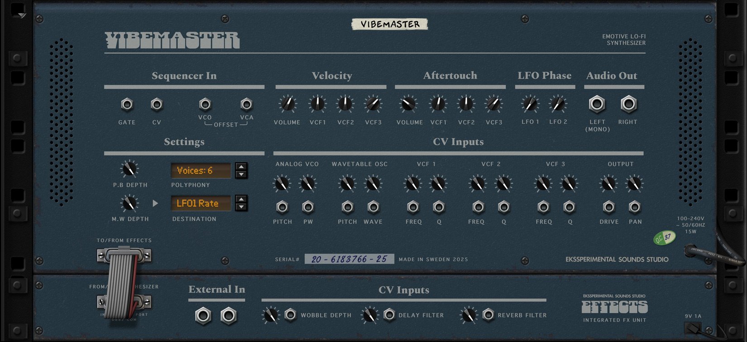Click the Velocity VOLUME knob

pyautogui.click(x=287, y=104)
